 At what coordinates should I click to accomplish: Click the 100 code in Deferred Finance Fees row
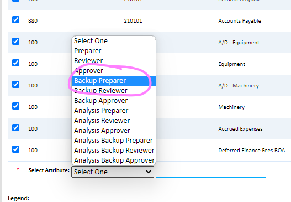[33, 150]
